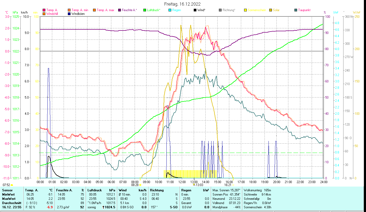
Task: Select the solar noon marker at 13:03
Action: coord(194,185)
